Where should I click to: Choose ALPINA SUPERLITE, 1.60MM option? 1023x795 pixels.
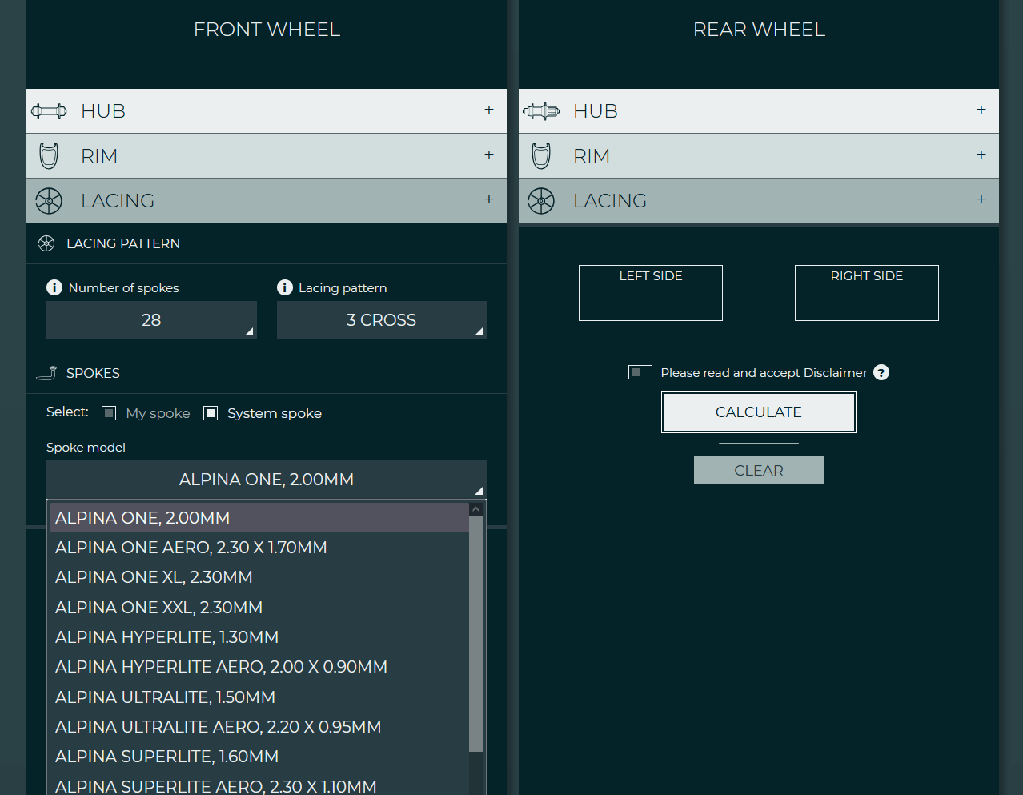(x=259, y=757)
